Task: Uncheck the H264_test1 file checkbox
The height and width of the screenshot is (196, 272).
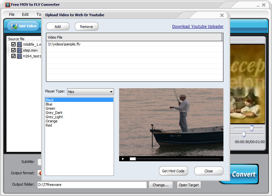Action: click(x=13, y=56)
